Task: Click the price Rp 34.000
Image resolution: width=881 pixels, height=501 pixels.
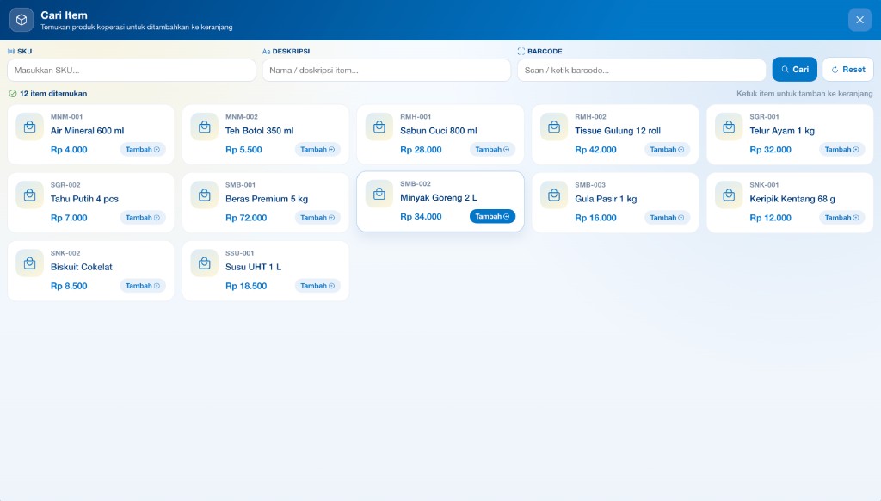Action: [x=421, y=216]
